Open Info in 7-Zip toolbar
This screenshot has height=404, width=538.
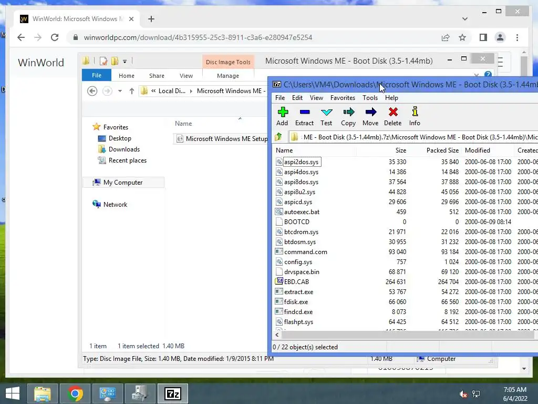[x=415, y=116]
